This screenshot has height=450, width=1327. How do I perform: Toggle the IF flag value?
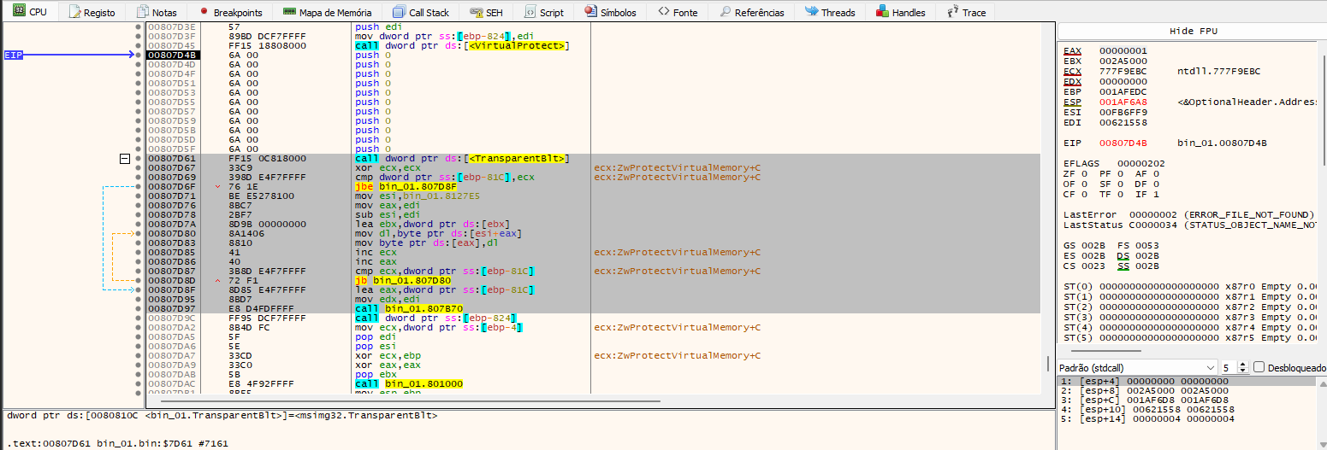point(1156,194)
